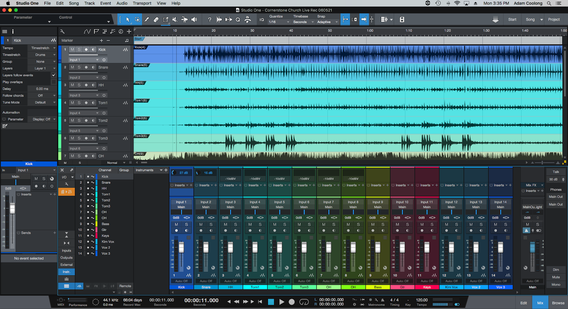
Task: Open the Quantize 1/16 dropdown
Action: pyautogui.click(x=279, y=22)
